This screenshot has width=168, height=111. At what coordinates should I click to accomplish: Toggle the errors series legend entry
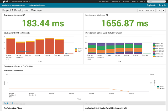[160, 87]
